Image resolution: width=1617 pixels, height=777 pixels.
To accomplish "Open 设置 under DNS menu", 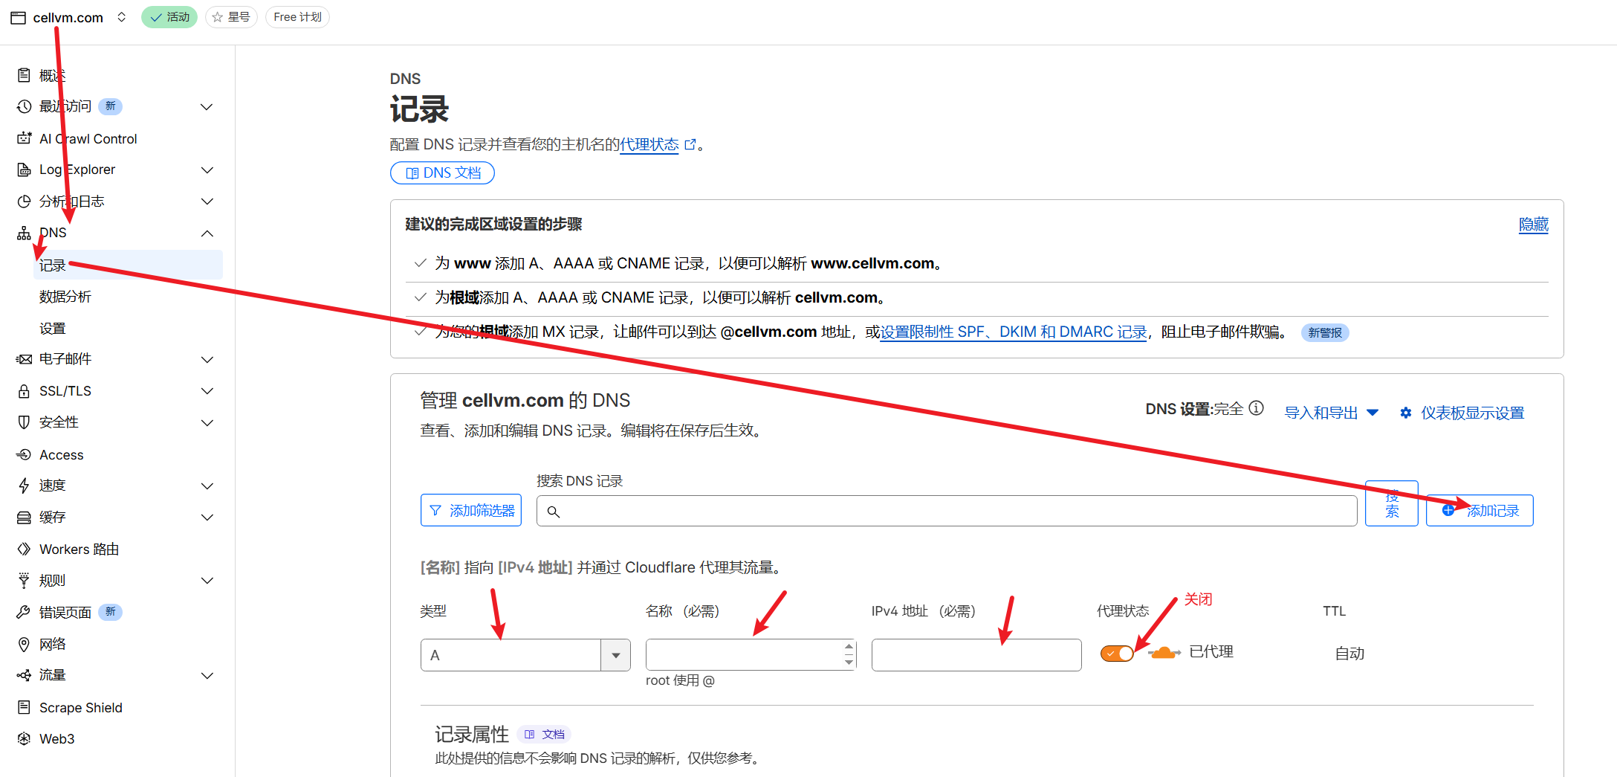I will (x=53, y=328).
